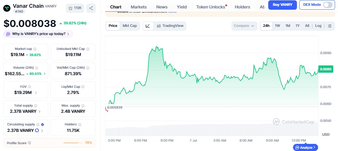Image resolution: width=338 pixels, height=151 pixels.
Task: Follow the 'here' announcement link
Action: (x=171, y=12)
